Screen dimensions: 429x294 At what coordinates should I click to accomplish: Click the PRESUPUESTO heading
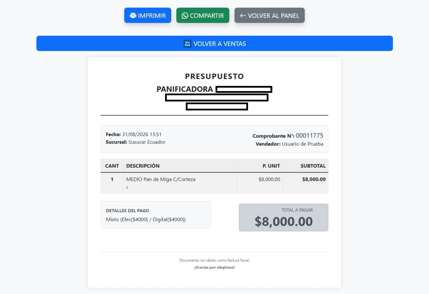point(214,76)
